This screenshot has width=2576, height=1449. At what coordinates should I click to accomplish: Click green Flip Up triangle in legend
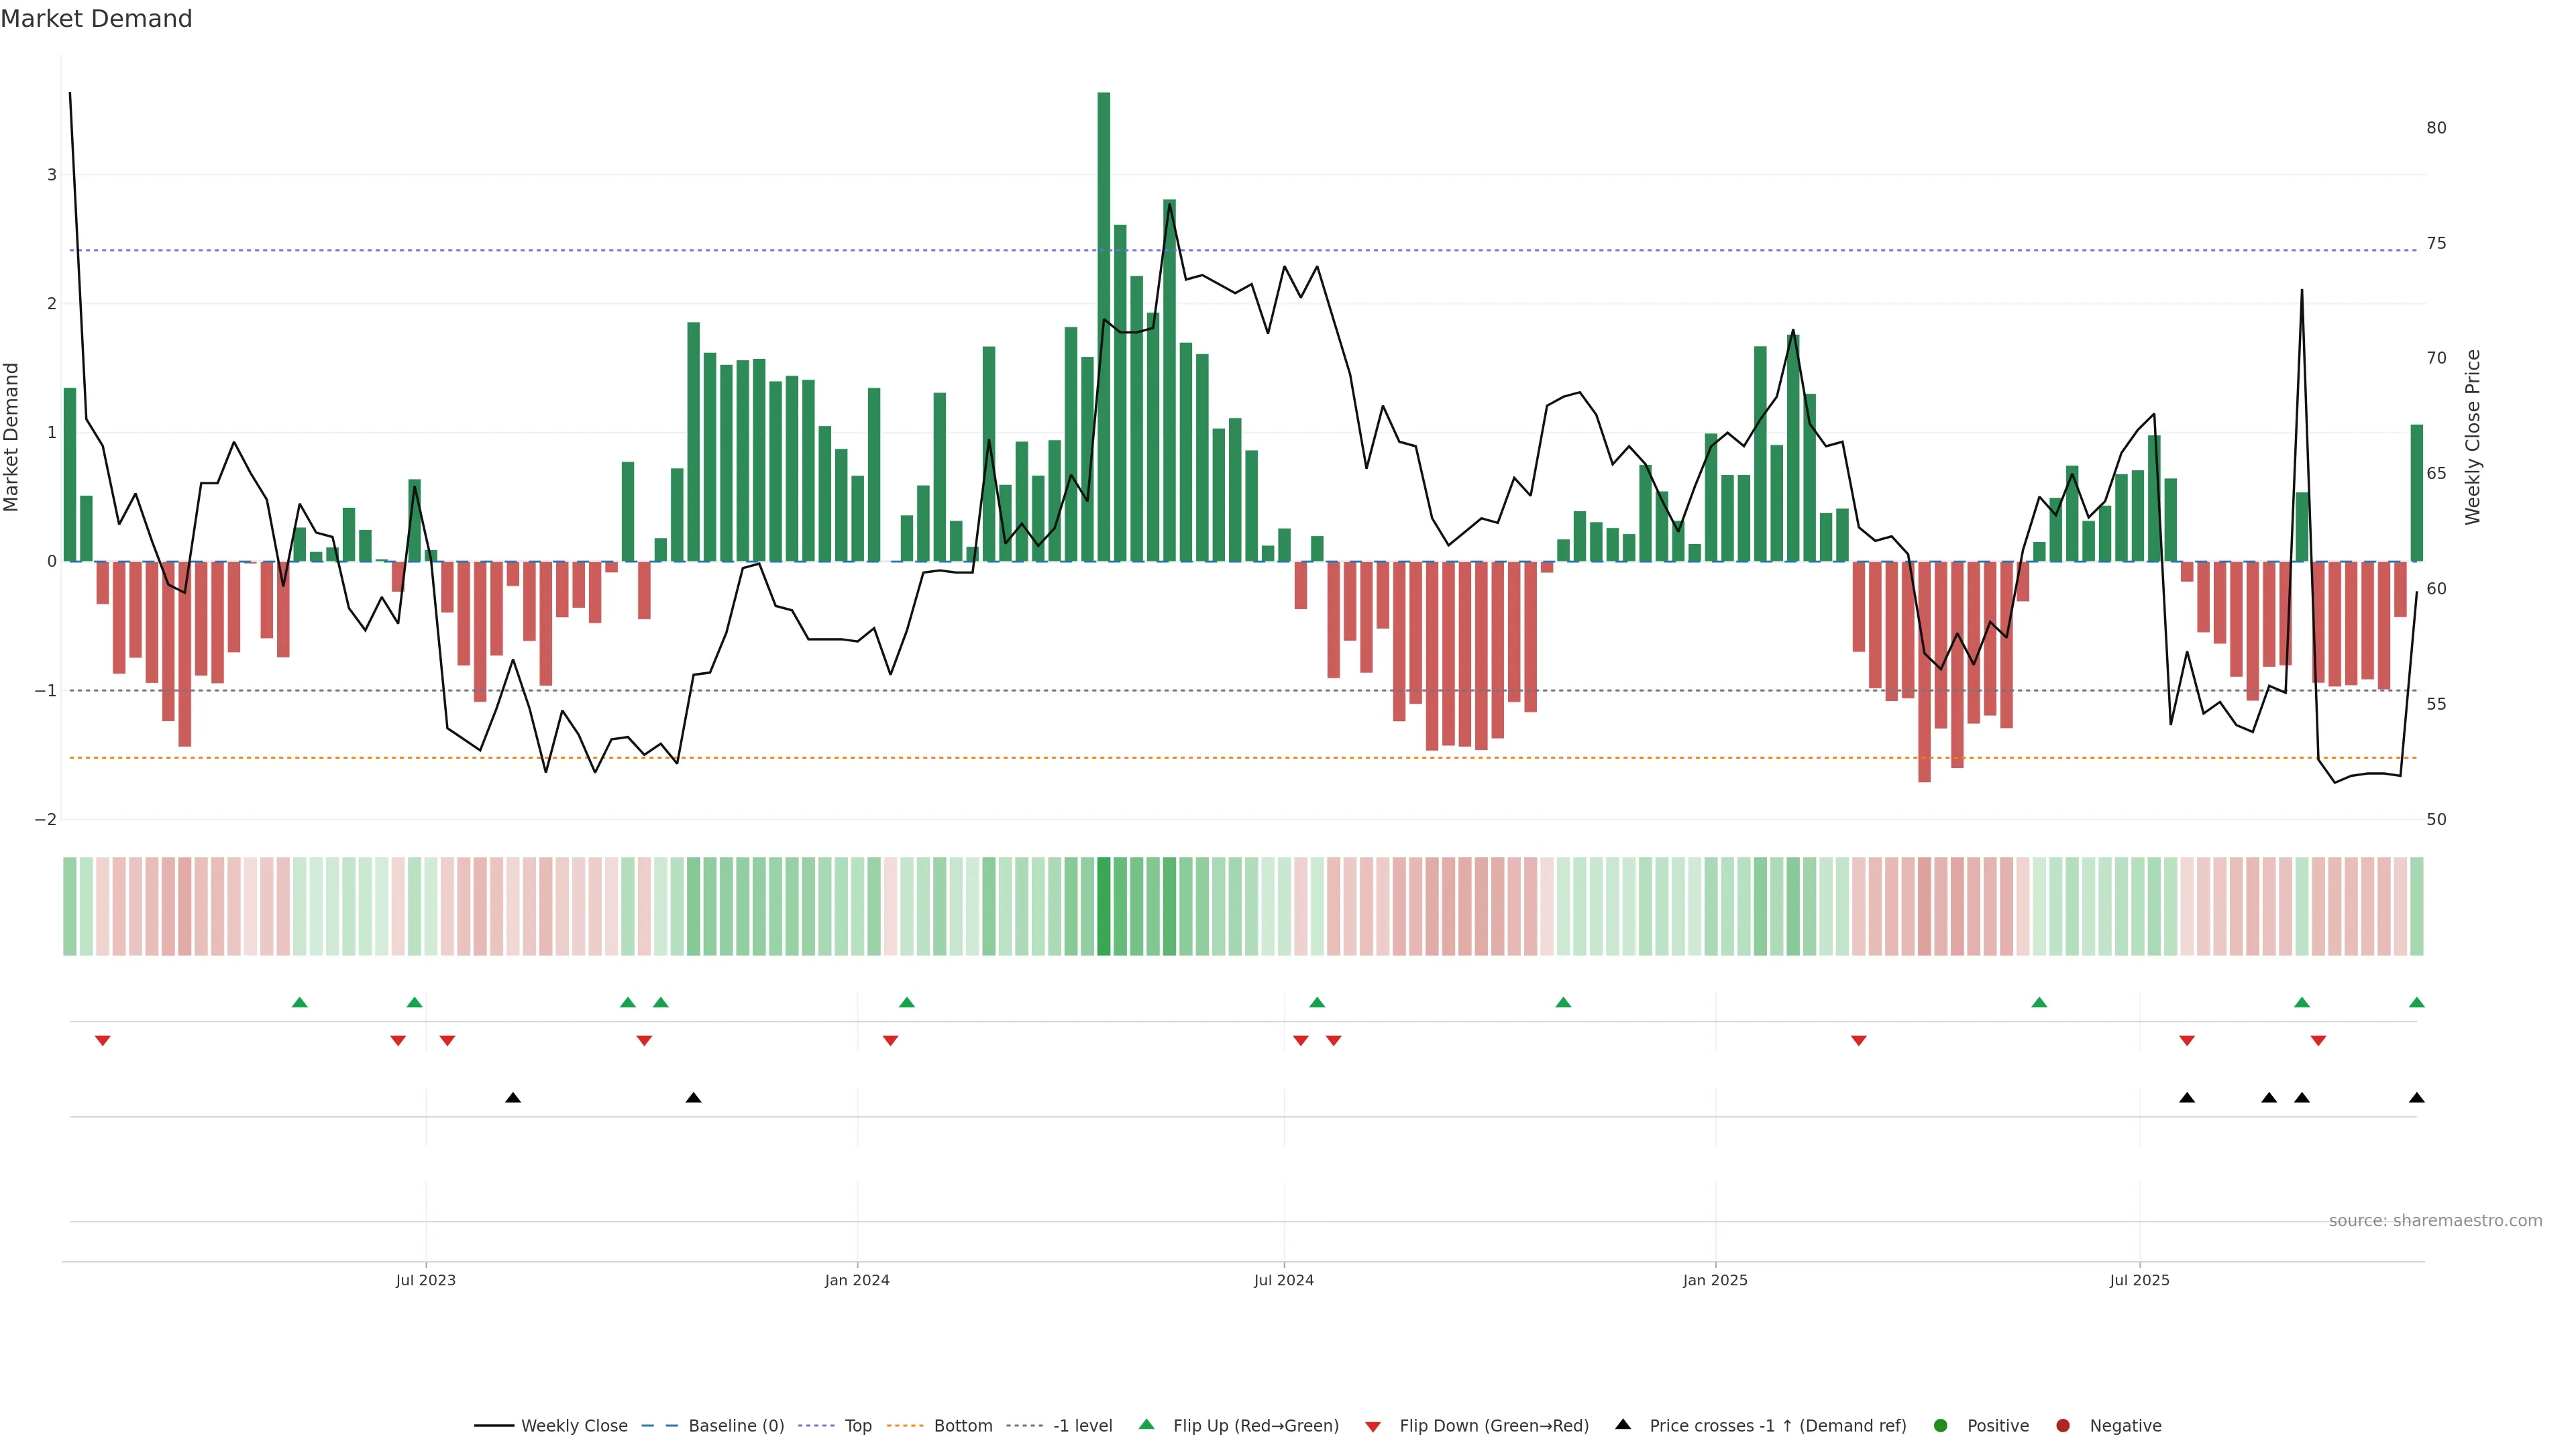(x=1147, y=1425)
